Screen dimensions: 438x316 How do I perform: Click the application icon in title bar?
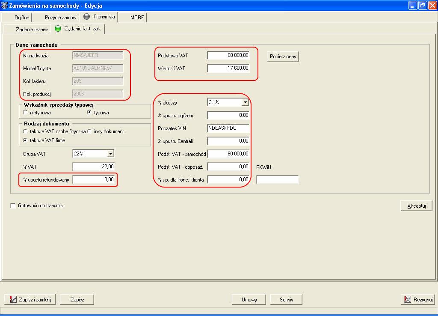point(4,5)
